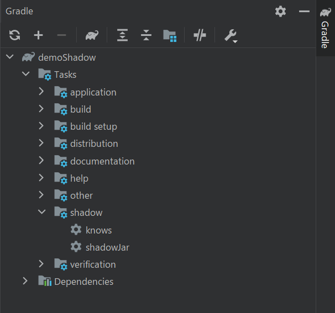Expand all tree nodes
Image resolution: width=335 pixels, height=313 pixels.
click(x=122, y=35)
